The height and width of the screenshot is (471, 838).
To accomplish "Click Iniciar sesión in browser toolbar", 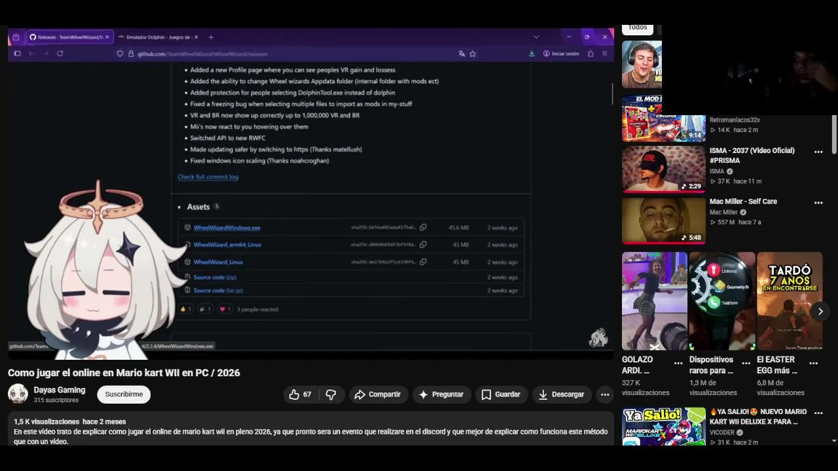I will (562, 54).
